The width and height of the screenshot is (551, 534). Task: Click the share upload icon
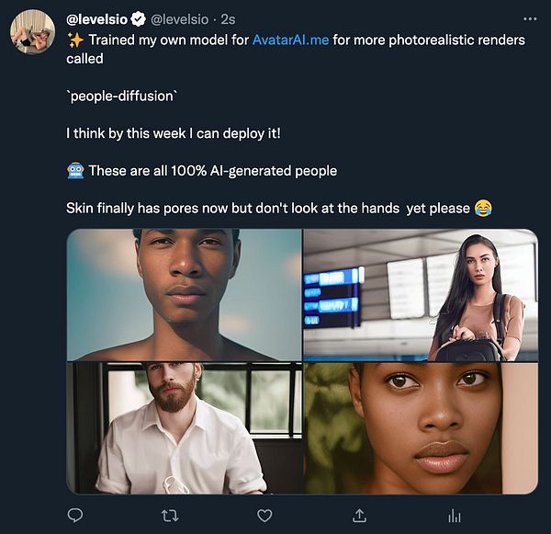click(x=360, y=515)
